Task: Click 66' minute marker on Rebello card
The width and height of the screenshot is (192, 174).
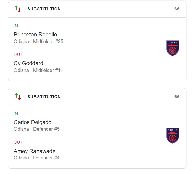Action: click(177, 9)
